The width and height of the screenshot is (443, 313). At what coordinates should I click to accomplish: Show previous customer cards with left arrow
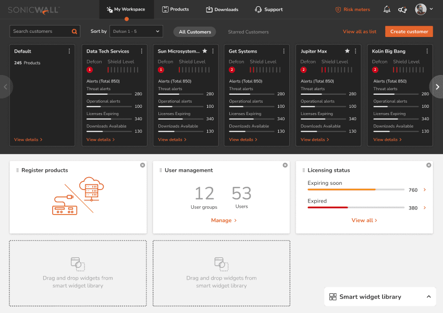(x=6, y=86)
